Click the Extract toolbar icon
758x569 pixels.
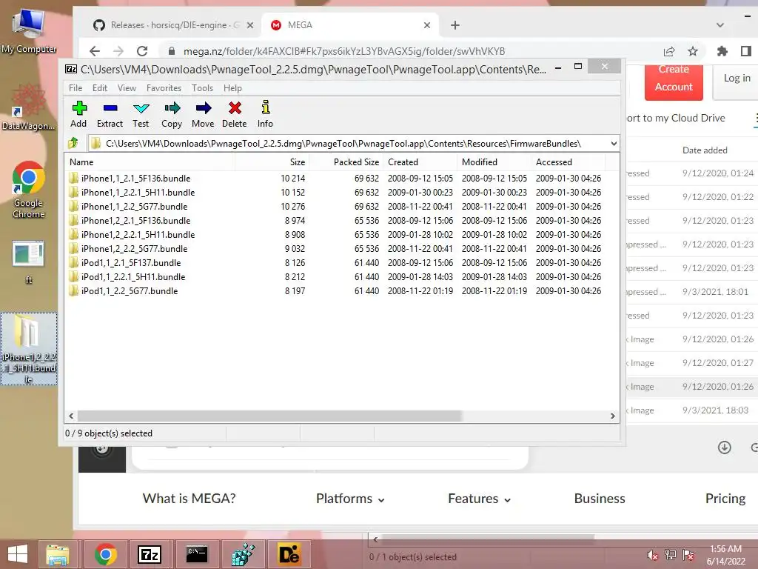(110, 108)
